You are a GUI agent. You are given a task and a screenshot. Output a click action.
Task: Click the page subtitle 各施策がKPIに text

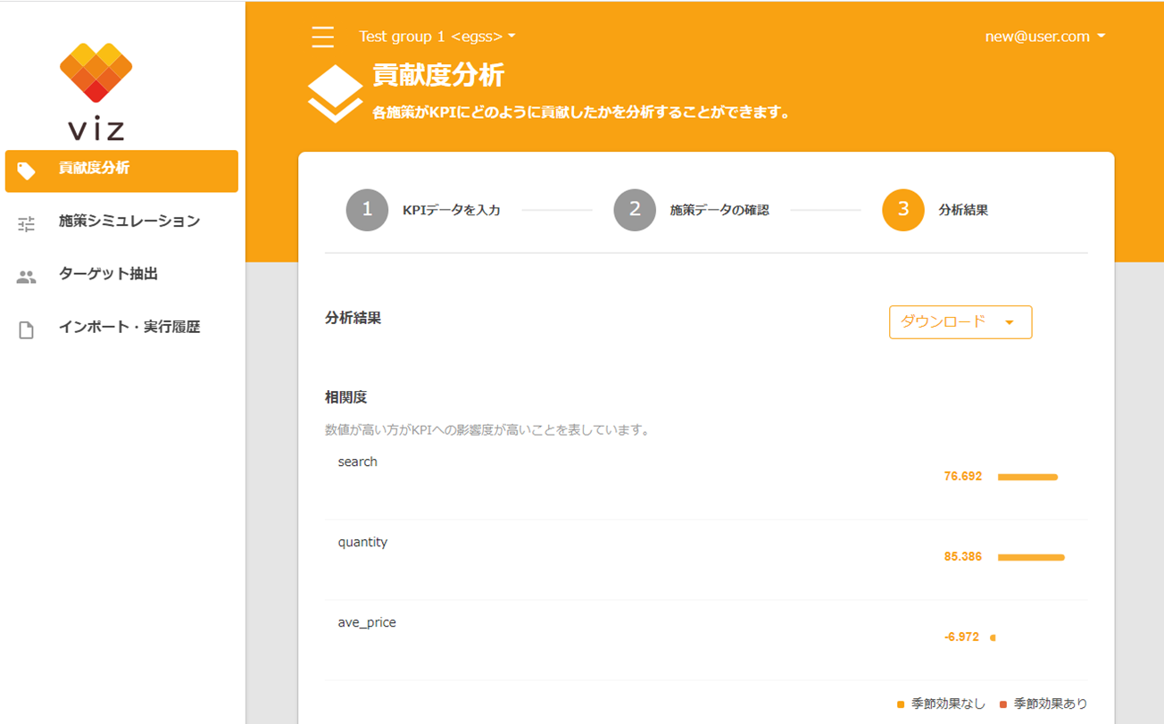pos(581,113)
